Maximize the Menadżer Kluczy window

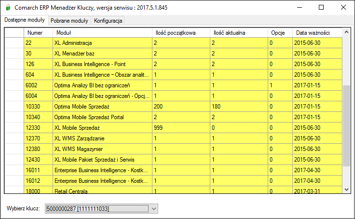pyautogui.click(x=321, y=8)
